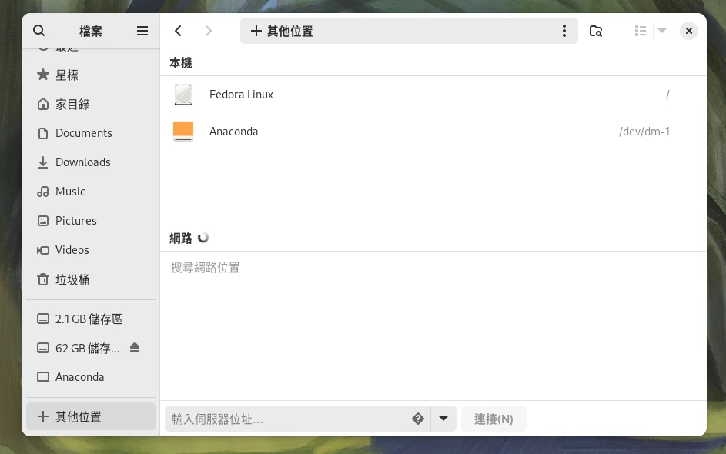Open 家目錄 home folder in sidebar
The height and width of the screenshot is (454, 726).
pos(72,104)
